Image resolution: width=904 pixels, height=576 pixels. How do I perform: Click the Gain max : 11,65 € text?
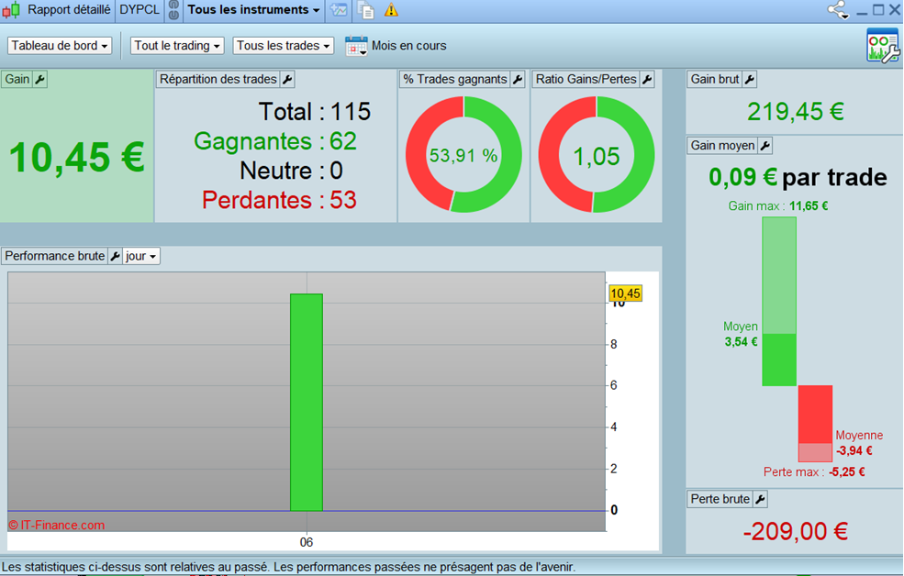(777, 206)
